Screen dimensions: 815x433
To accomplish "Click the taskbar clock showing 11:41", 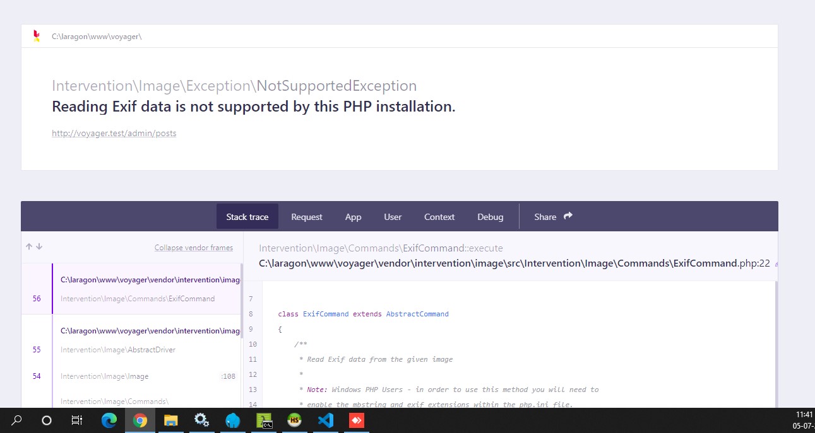I will coord(804,415).
